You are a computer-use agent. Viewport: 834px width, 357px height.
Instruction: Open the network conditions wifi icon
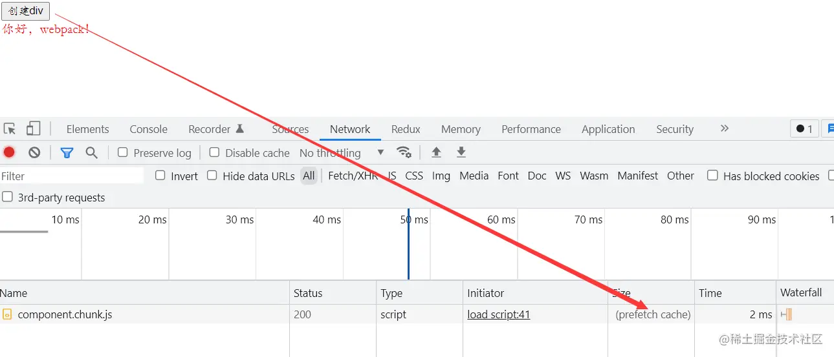tap(404, 152)
